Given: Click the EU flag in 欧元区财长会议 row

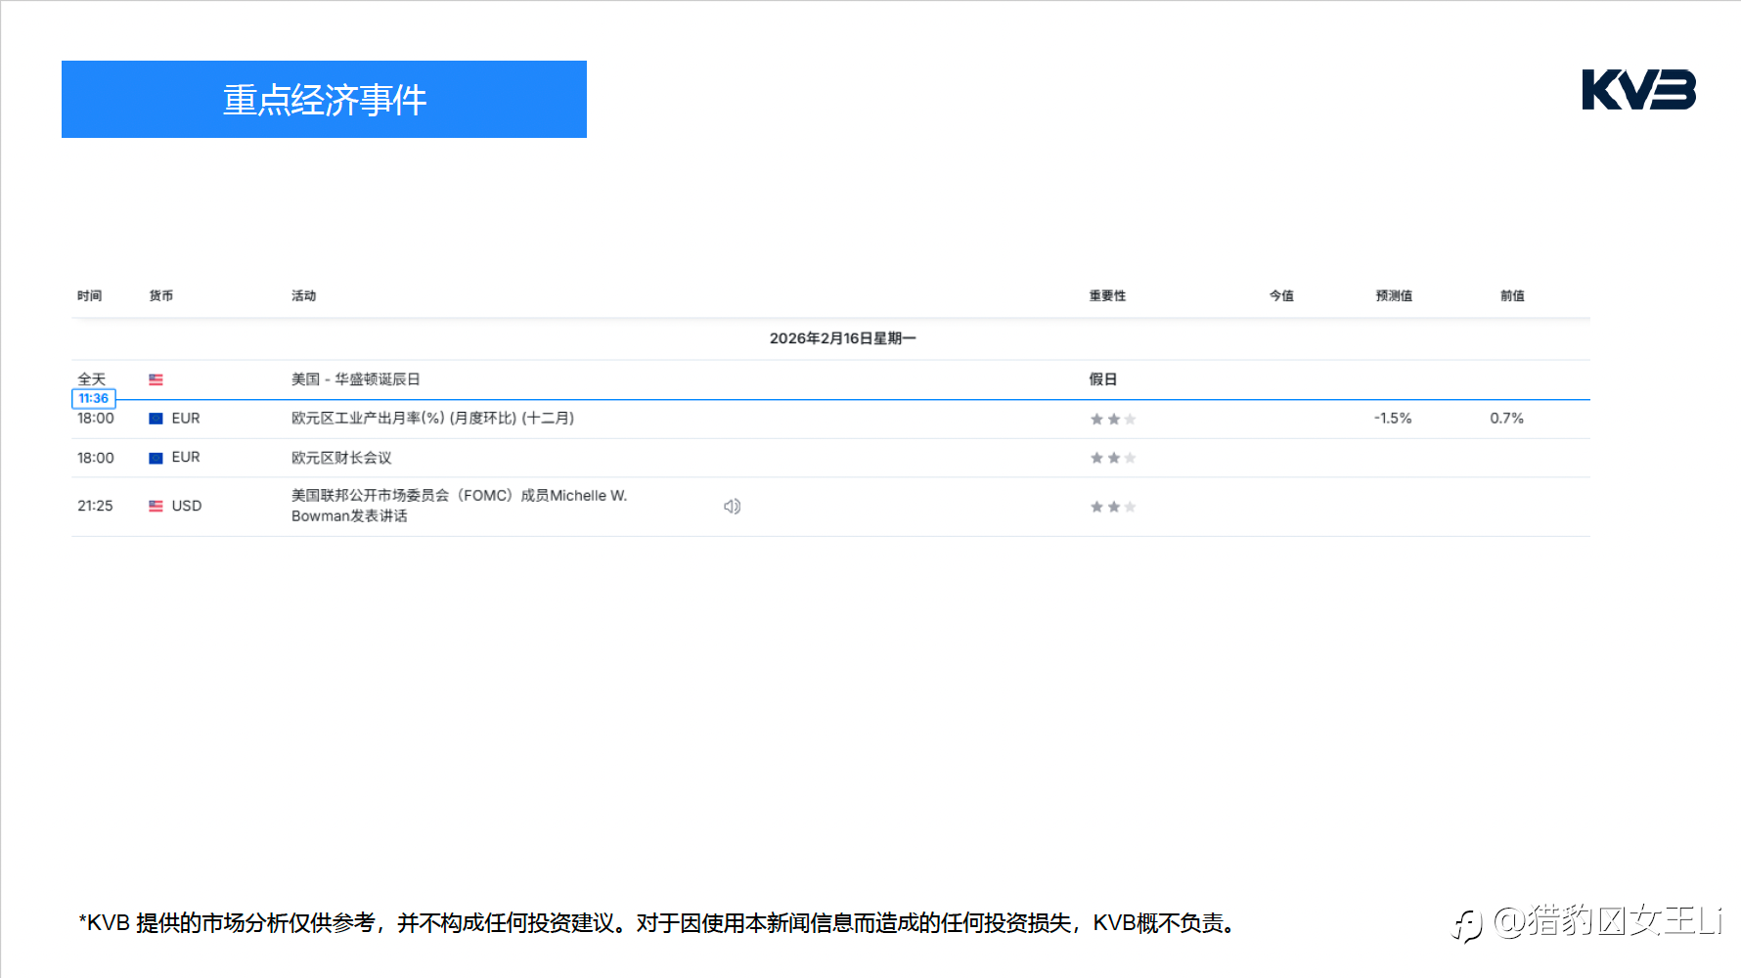Looking at the screenshot, I should tap(156, 458).
